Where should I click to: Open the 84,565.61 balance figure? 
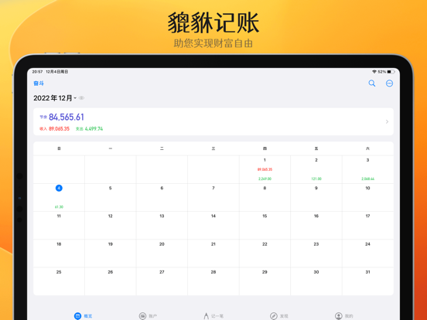click(67, 117)
